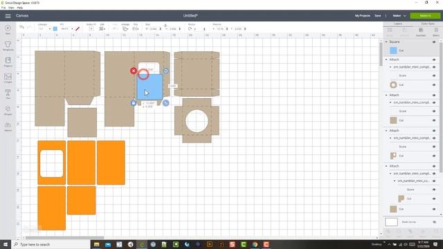Select the box piece with circular hole

click(x=197, y=120)
